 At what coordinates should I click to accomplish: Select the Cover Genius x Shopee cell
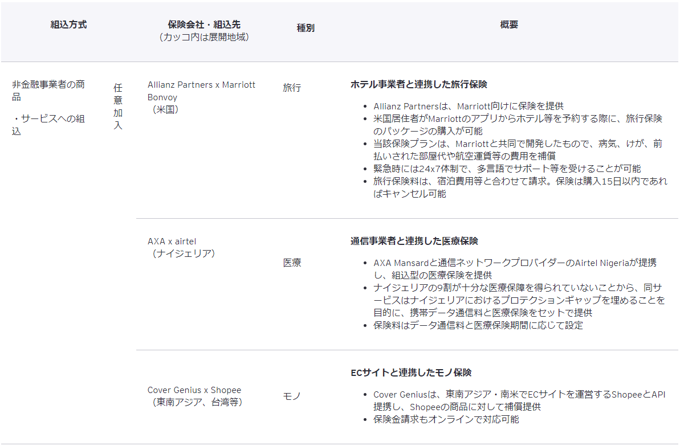pos(194,390)
